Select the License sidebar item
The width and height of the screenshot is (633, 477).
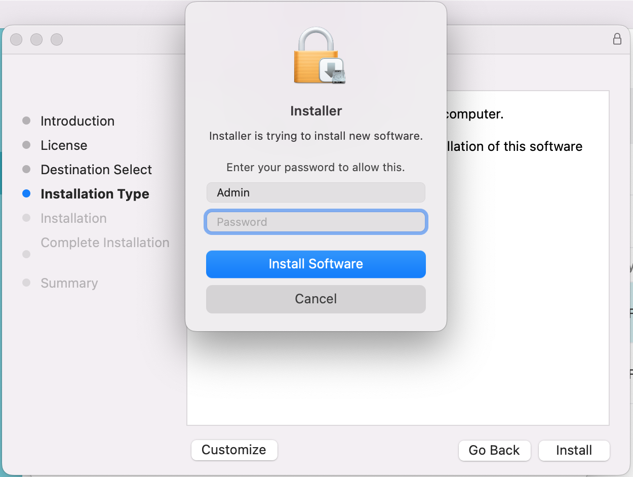64,145
